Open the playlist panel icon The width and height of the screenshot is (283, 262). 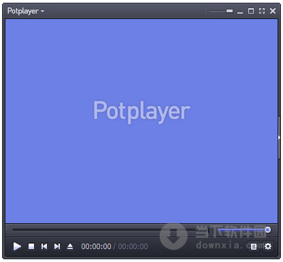[x=254, y=246]
